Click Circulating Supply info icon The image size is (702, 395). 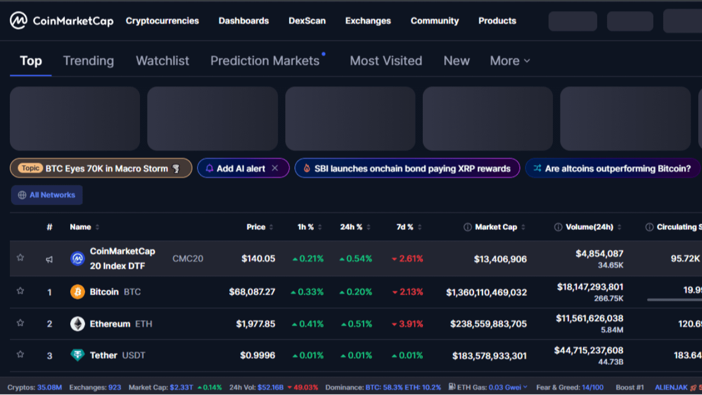[x=649, y=227]
